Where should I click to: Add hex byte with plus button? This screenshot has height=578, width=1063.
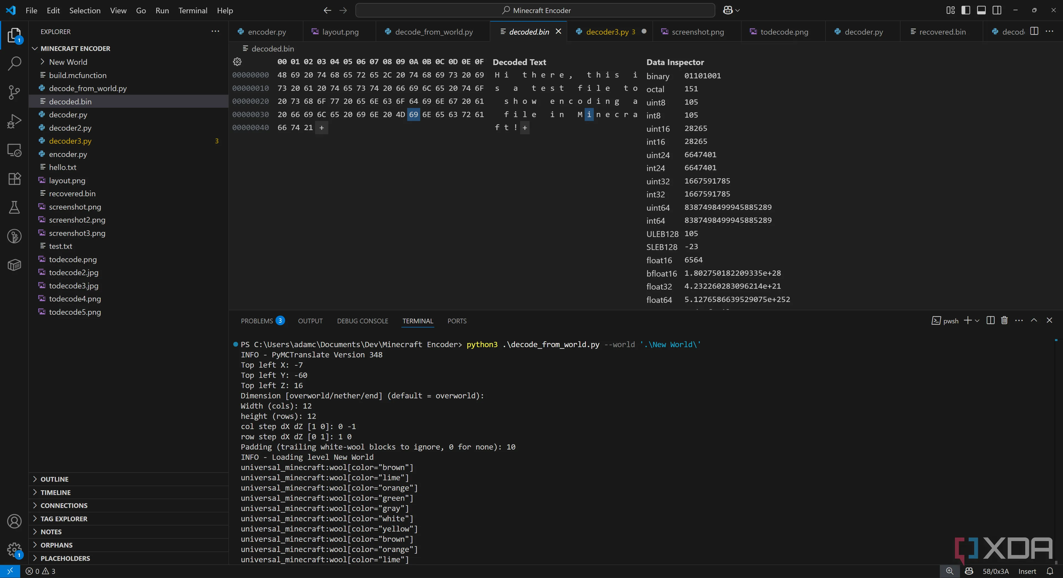coord(321,128)
